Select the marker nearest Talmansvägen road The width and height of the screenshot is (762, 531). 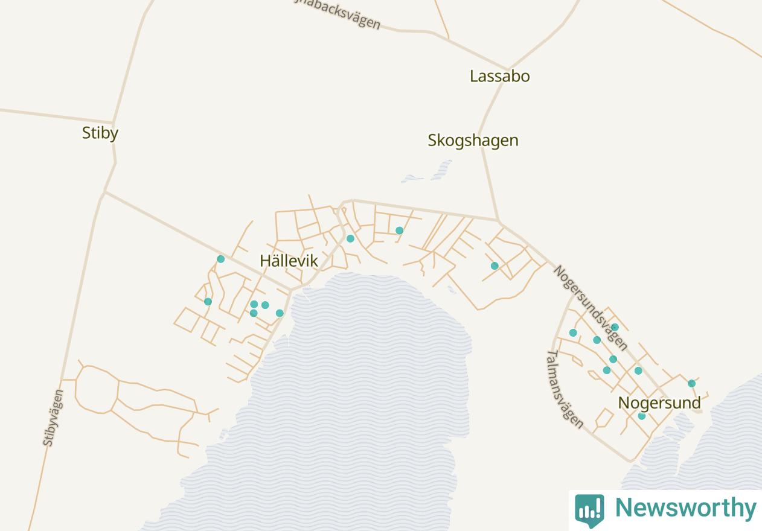(x=573, y=333)
